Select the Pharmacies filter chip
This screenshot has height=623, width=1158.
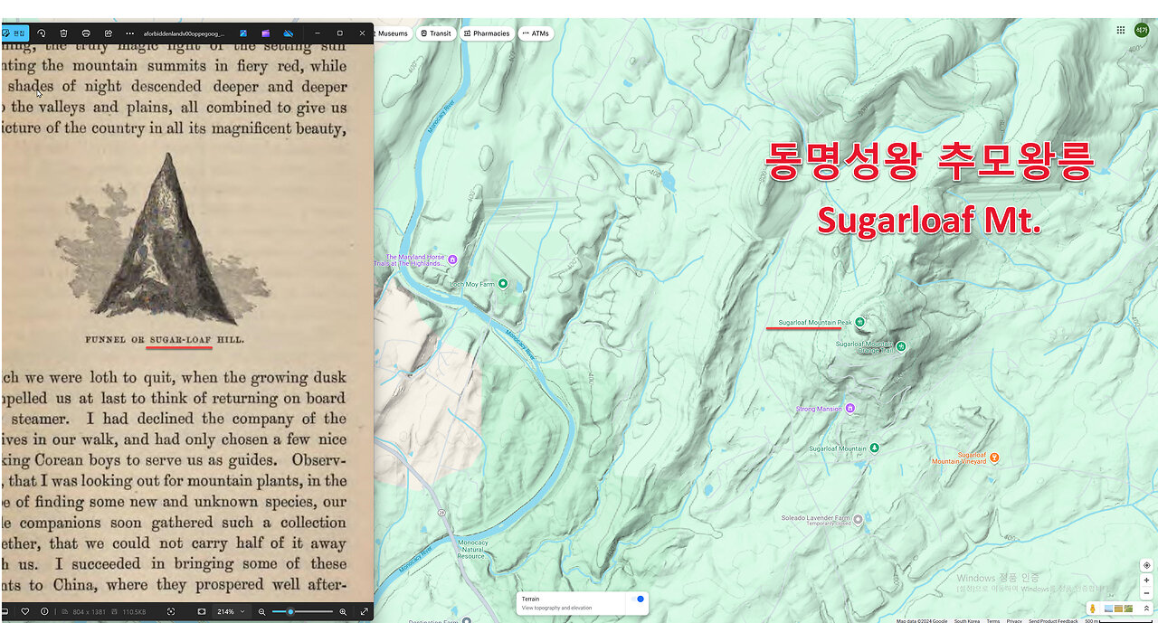(x=487, y=33)
